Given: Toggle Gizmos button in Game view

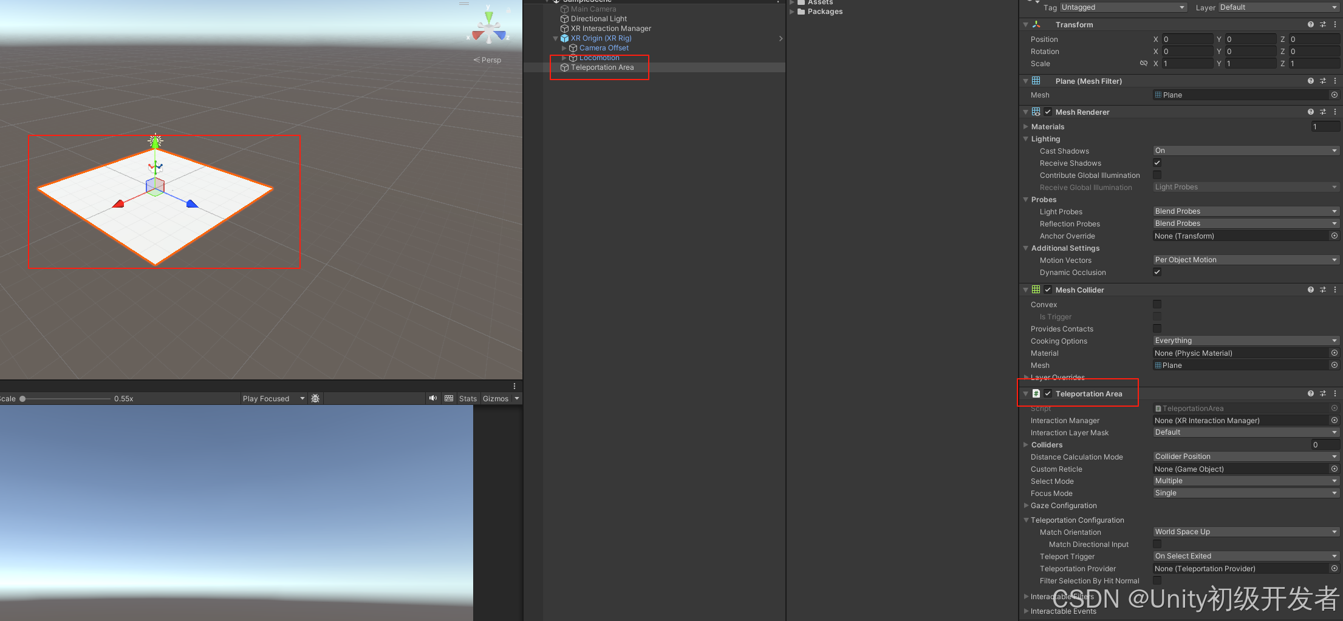Looking at the screenshot, I should 496,398.
